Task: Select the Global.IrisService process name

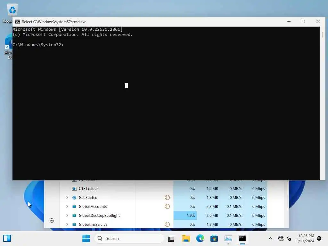Action: pos(93,225)
